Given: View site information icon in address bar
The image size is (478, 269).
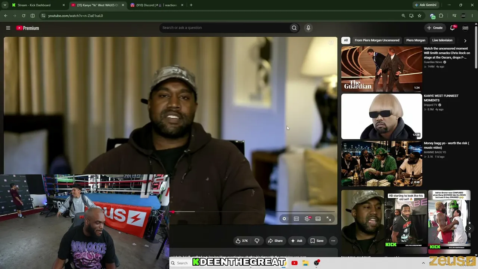Looking at the screenshot, I should point(43,16).
